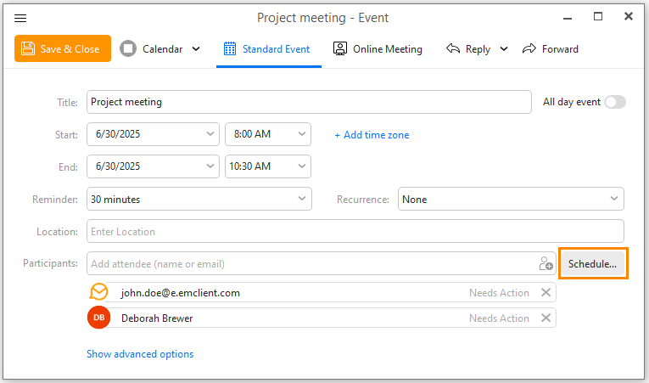Remove john.doe@e.emclient.com attendee
The image size is (649, 383).
point(546,293)
